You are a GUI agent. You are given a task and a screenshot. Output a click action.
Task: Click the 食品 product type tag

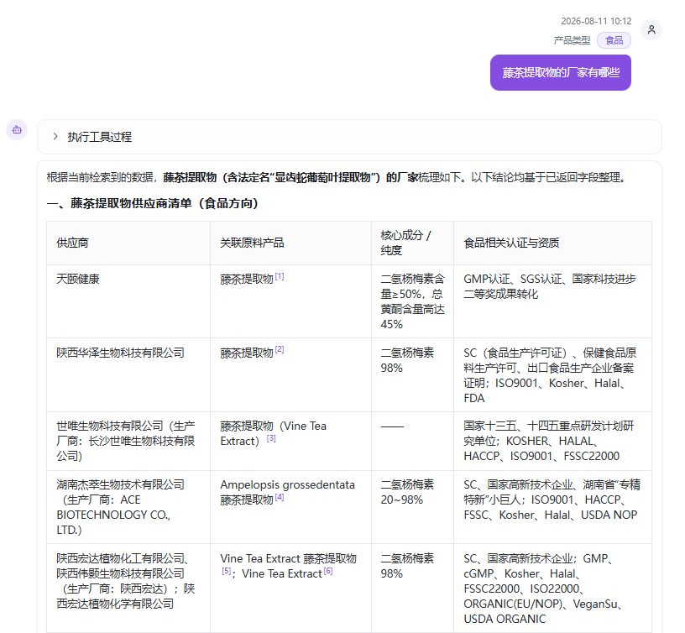click(x=614, y=40)
